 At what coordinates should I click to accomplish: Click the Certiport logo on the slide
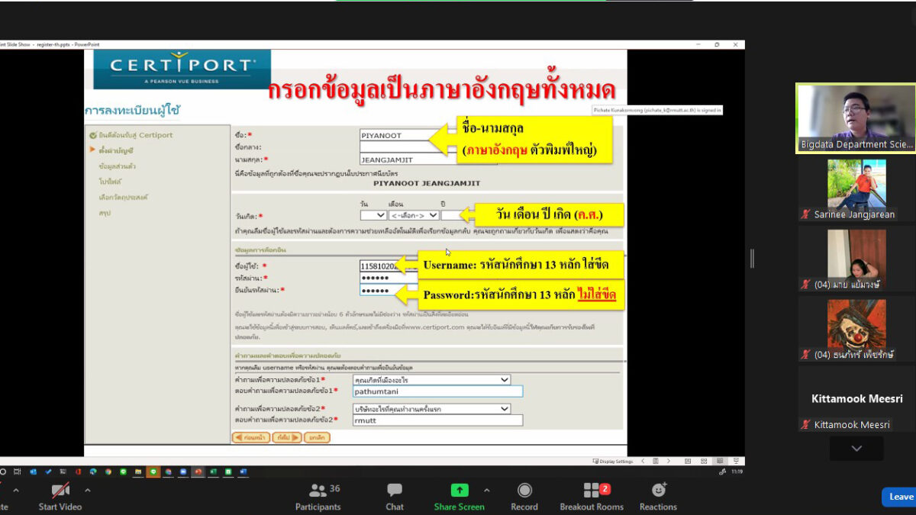pyautogui.click(x=182, y=69)
